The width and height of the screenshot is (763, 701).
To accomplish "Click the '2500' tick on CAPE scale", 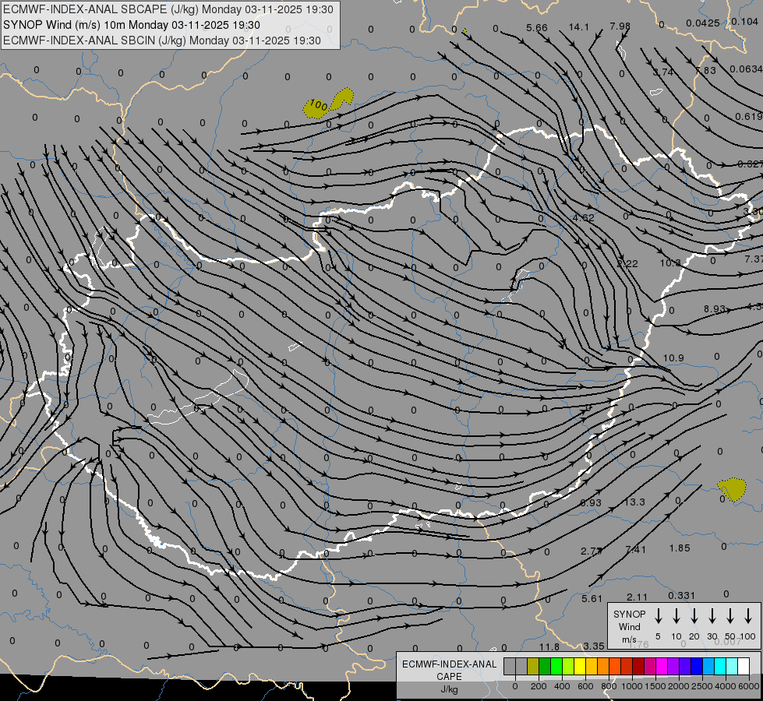I will (702, 686).
